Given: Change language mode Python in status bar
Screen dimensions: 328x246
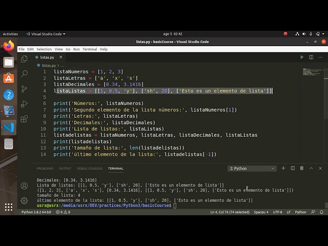Looking at the screenshot, I should [300, 212].
